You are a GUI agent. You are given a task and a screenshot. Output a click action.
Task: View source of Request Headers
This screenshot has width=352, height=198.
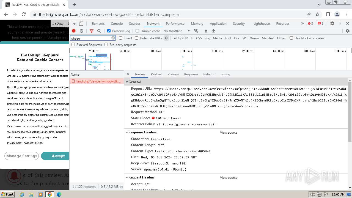[x=229, y=178]
